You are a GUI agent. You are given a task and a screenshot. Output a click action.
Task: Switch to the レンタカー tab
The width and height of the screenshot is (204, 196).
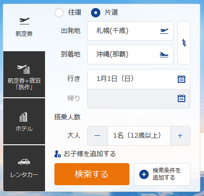click(x=24, y=168)
